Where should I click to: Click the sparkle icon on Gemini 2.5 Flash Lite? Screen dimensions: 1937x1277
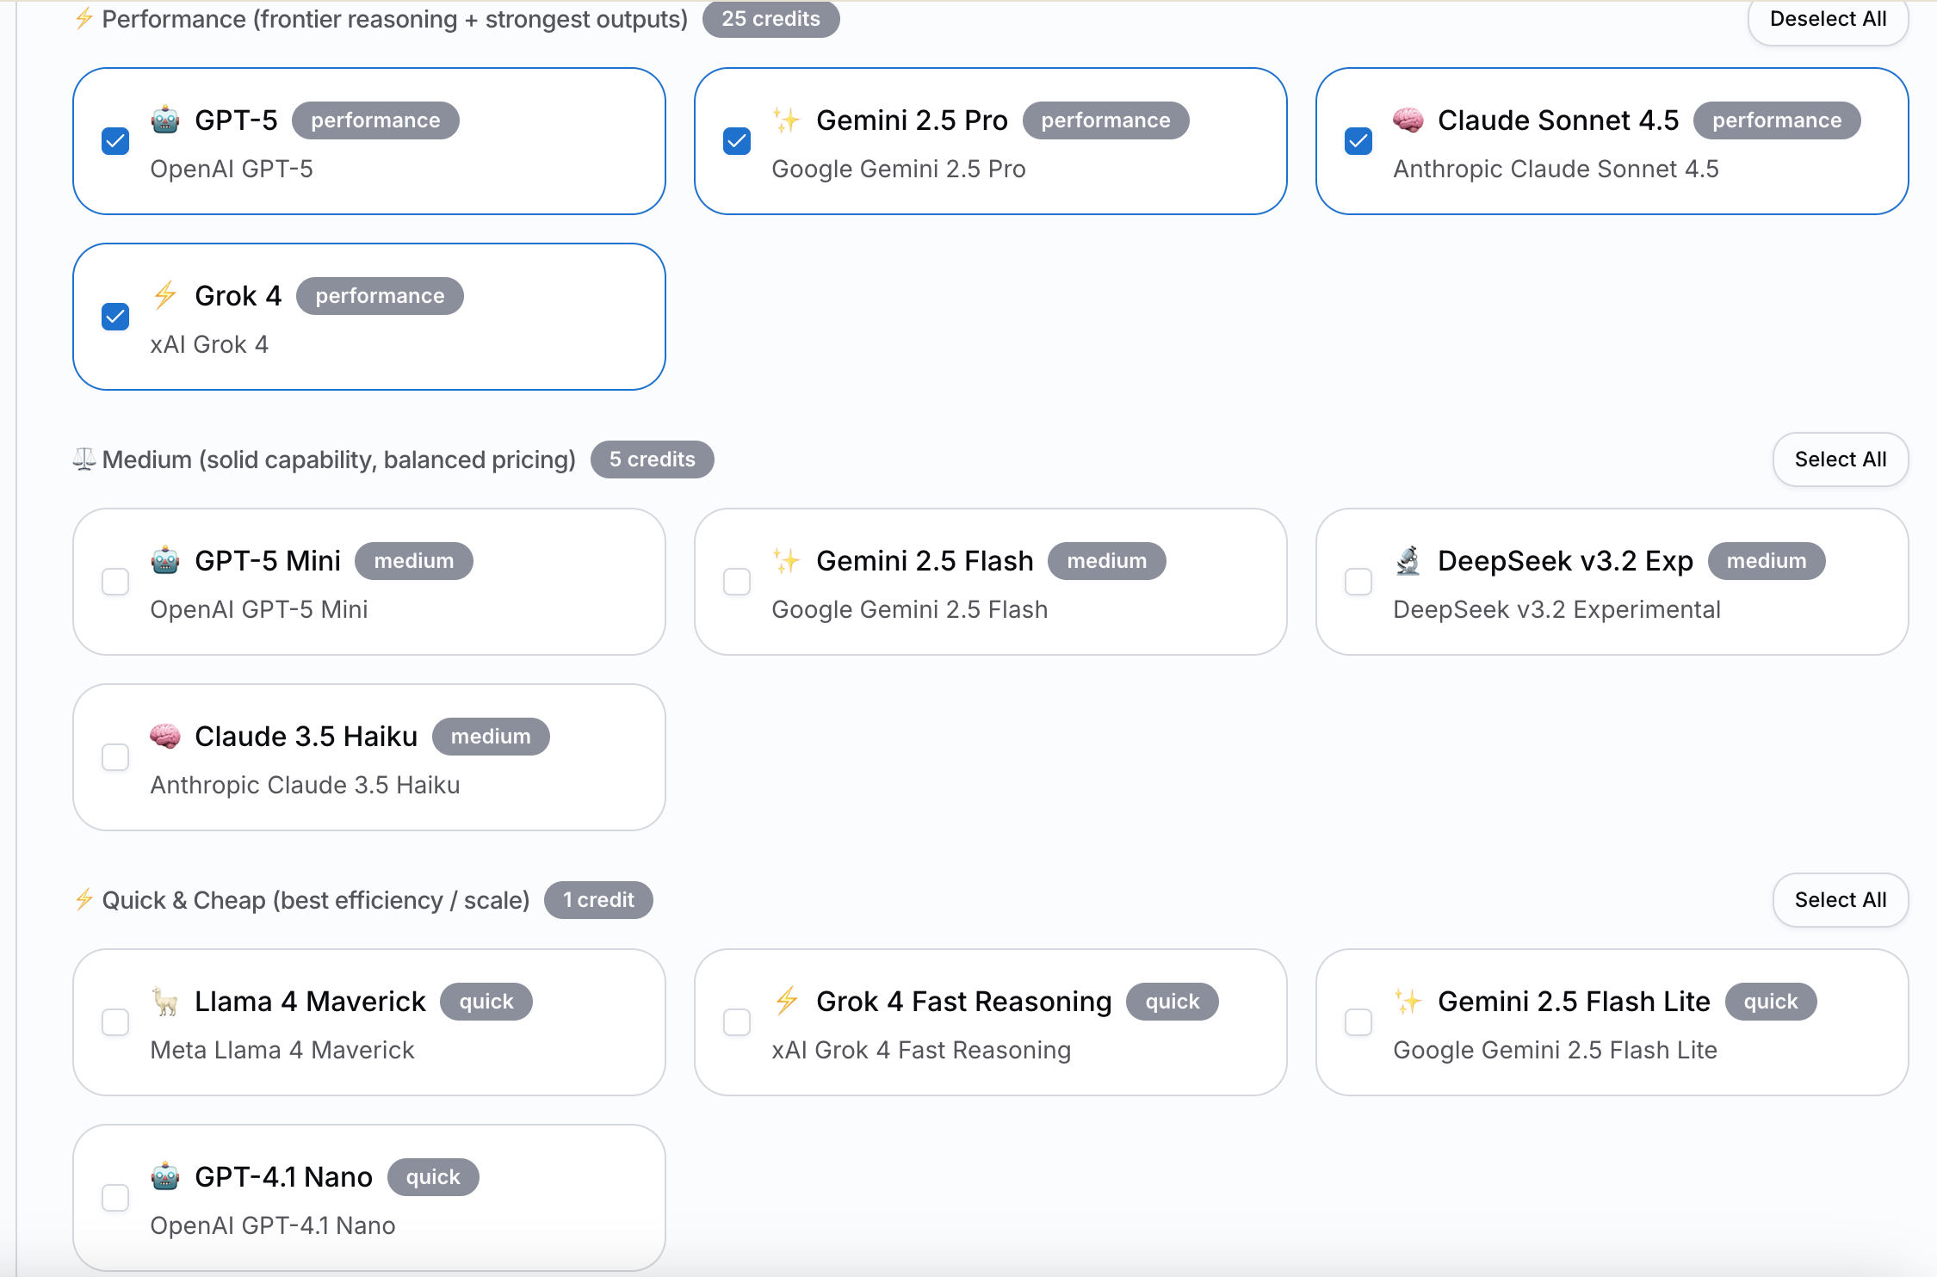1407,1001
